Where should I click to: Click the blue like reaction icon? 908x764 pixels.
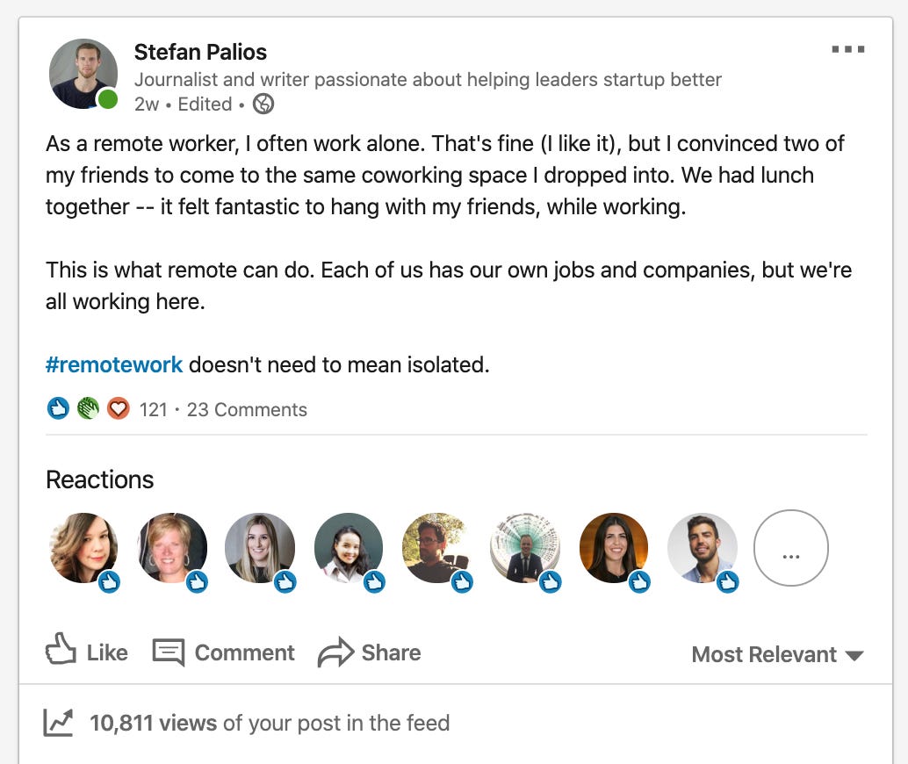[58, 408]
